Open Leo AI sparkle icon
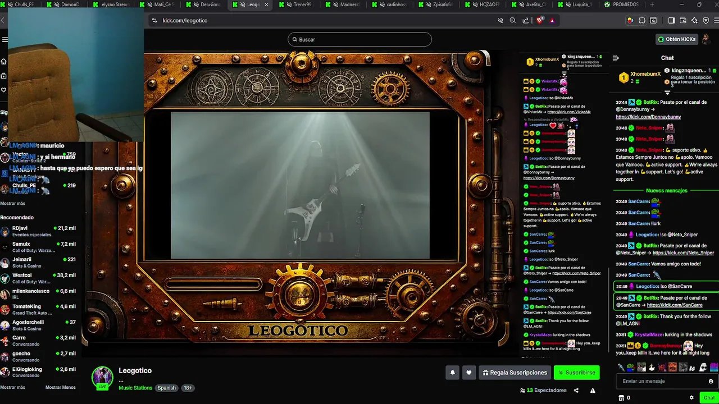 pyautogui.click(x=694, y=20)
